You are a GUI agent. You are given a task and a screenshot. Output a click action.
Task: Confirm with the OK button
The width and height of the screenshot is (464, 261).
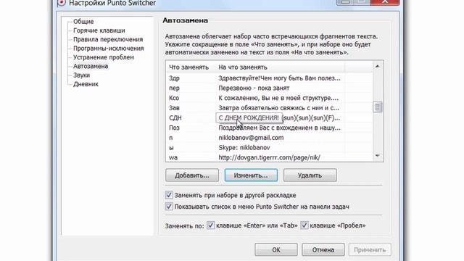pyautogui.click(x=276, y=249)
